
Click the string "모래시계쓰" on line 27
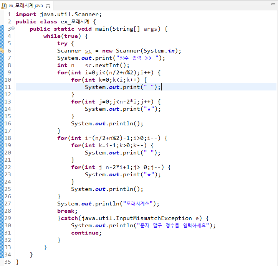point(137,204)
